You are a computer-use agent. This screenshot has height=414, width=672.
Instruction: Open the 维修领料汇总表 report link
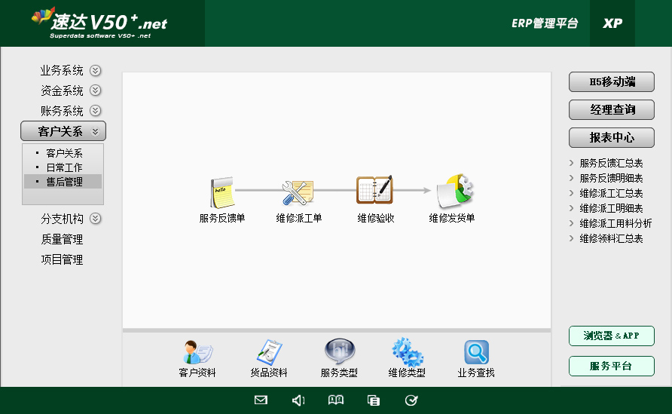click(611, 238)
